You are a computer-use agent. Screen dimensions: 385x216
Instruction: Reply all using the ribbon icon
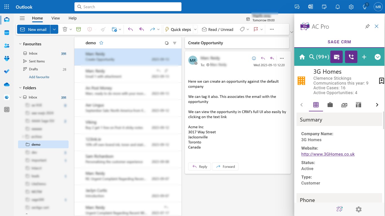tap(141, 29)
